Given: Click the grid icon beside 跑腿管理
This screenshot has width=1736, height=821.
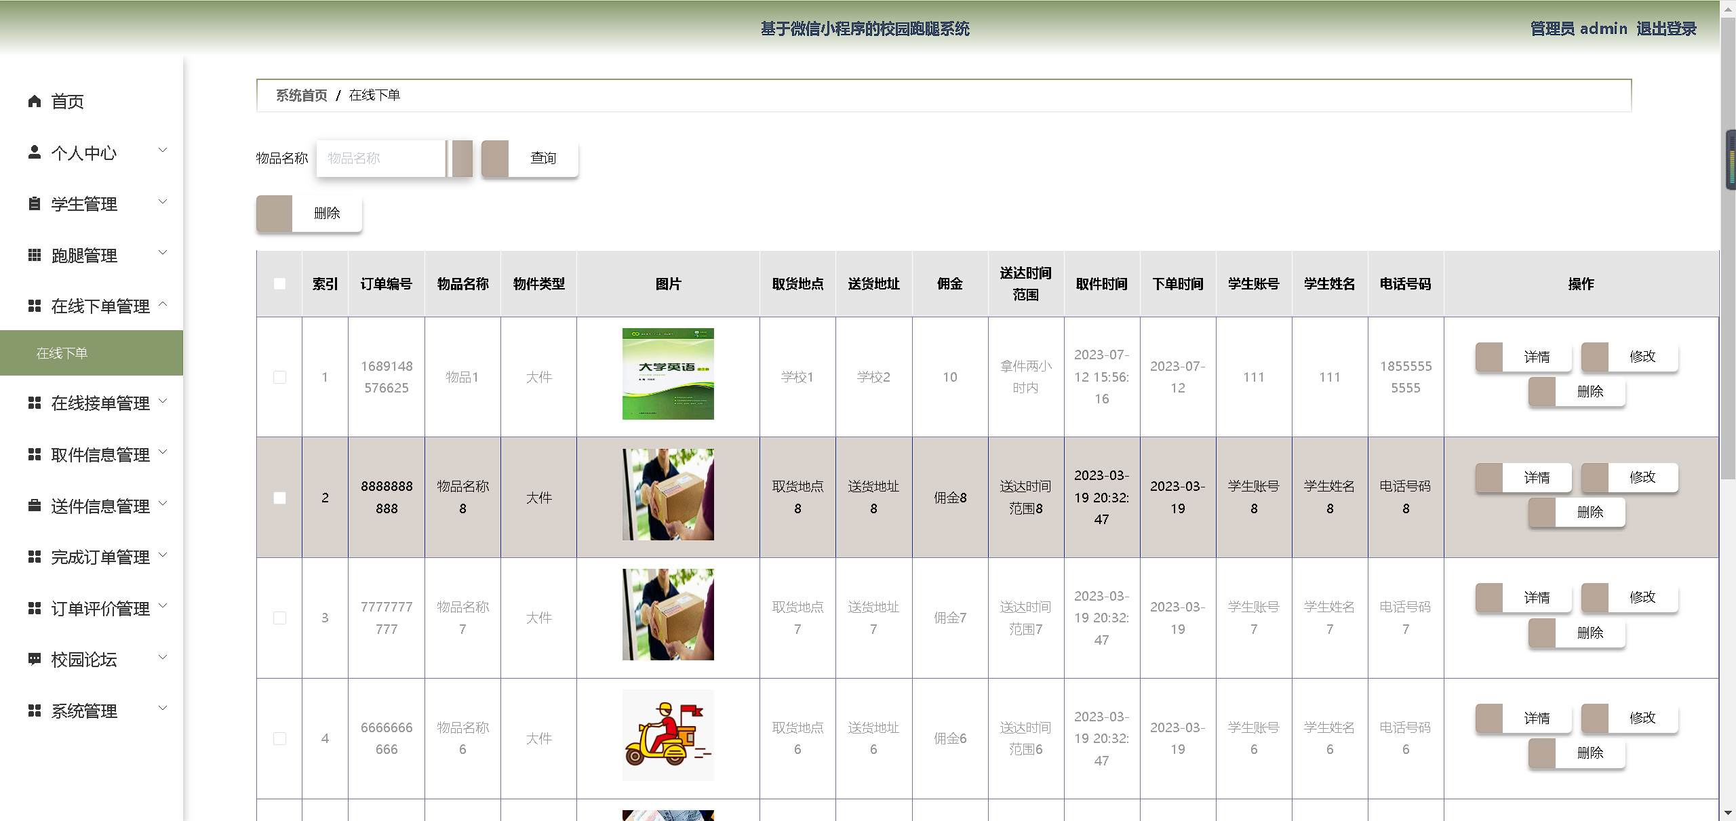Looking at the screenshot, I should [35, 255].
